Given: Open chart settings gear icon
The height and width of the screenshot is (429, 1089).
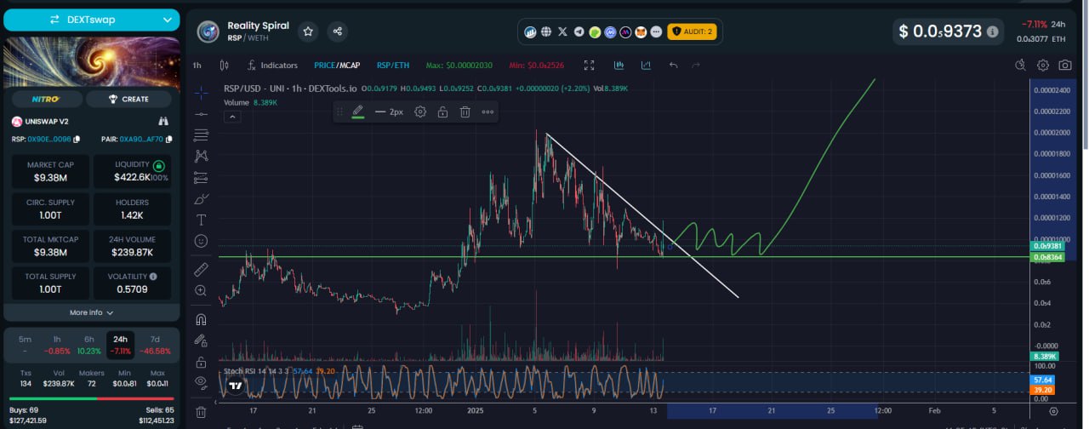Looking at the screenshot, I should (x=1043, y=65).
